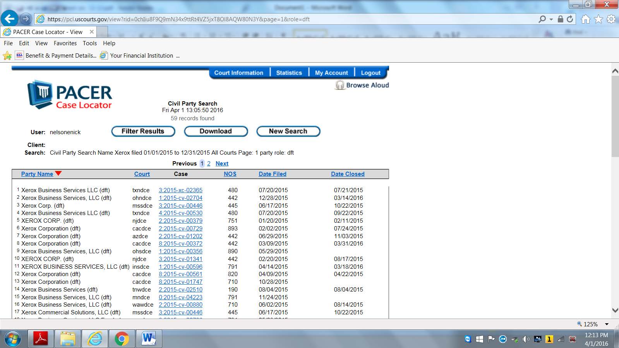Screen dimensions: 619x348
Task: Open case 2:2015-cv-01202
Action: [180, 236]
